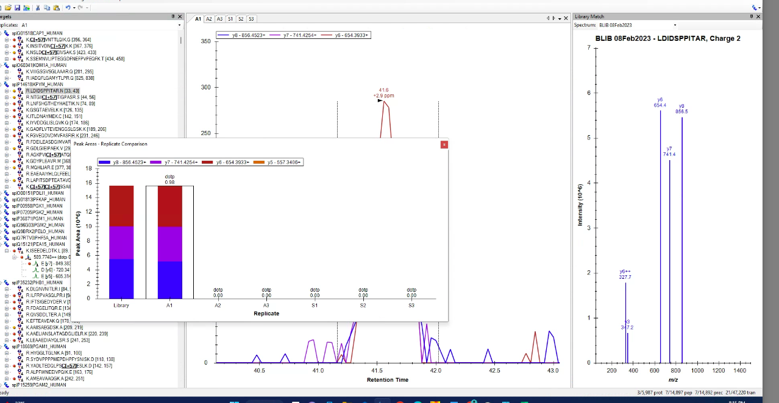Switch to the S3 chromatogram tab

point(251,19)
